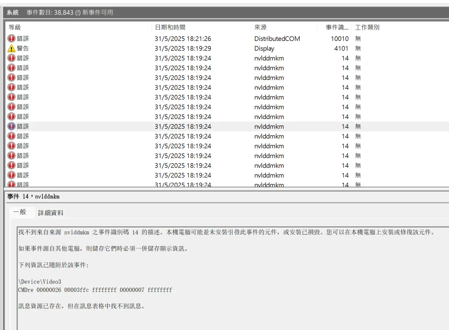This screenshot has width=449, height=330.
Task: Click 無 in the Display row
Action: [358, 49]
